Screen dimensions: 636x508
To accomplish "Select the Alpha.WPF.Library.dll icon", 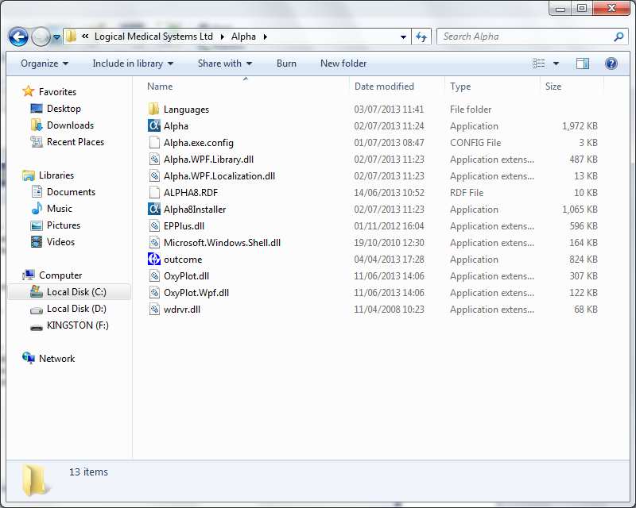I will 154,160.
